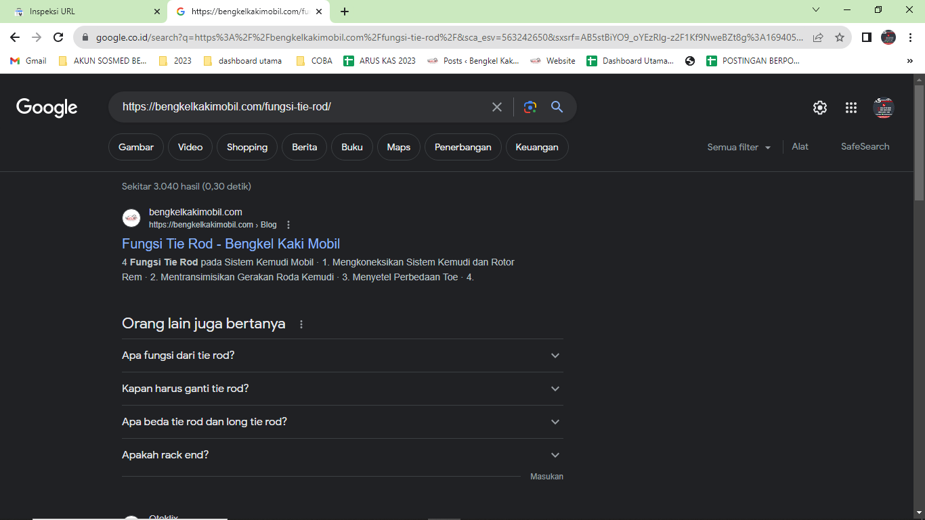Expand 'Apa beda tie rod dan long tie rod?'
The image size is (925, 520).
click(343, 422)
